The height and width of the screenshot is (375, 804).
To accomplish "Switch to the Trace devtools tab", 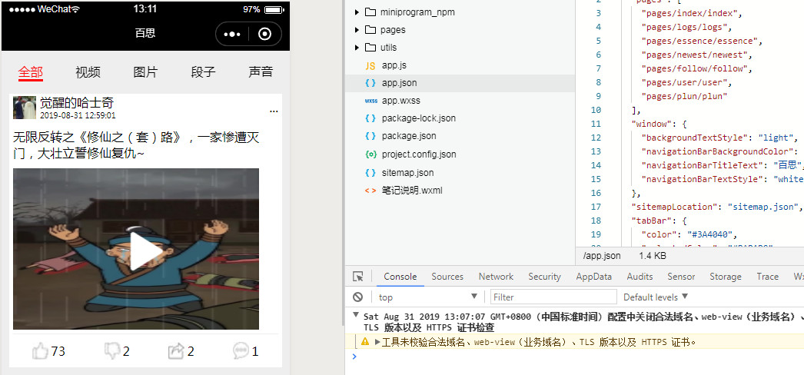I will pyautogui.click(x=768, y=277).
